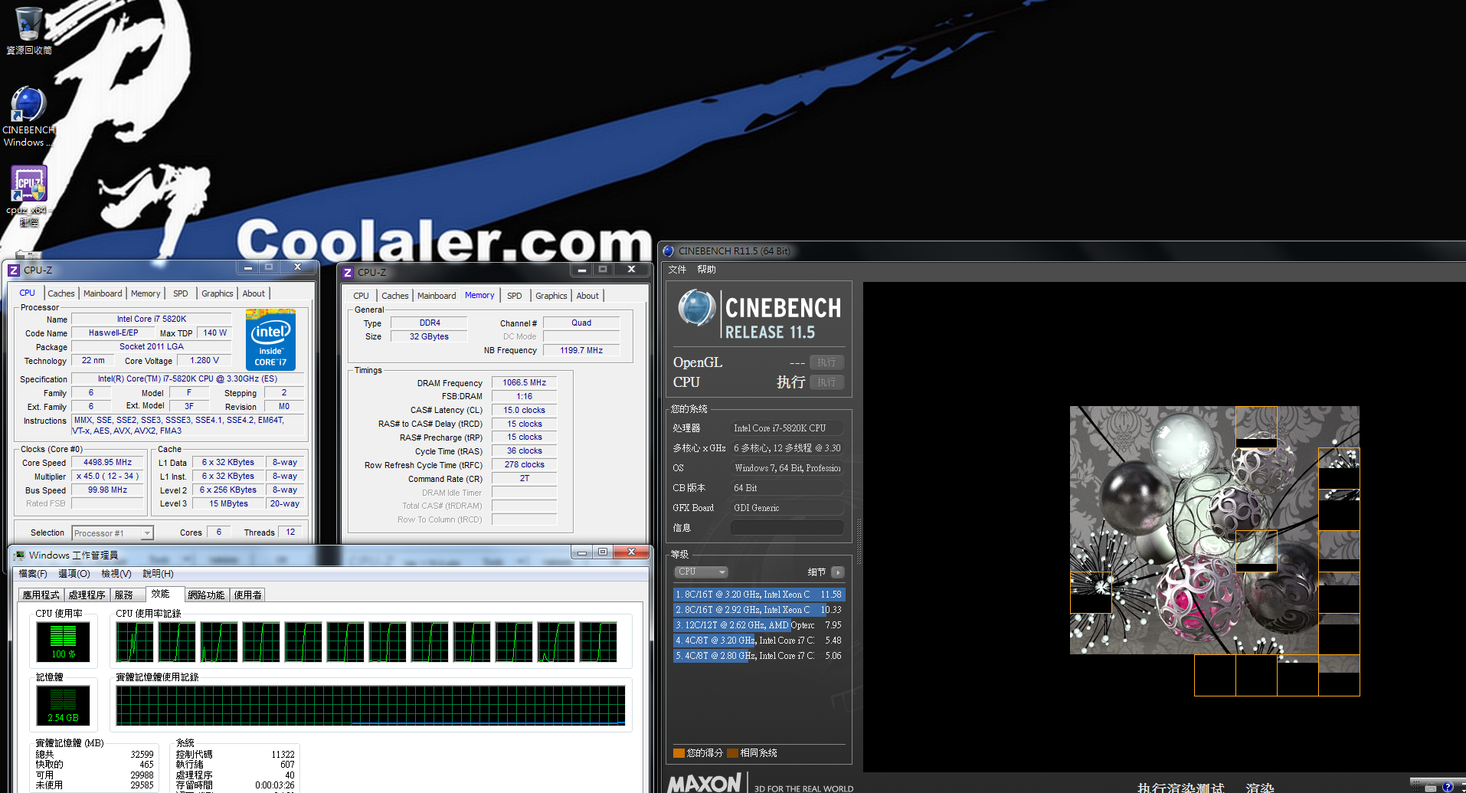1466x793 pixels.
Task: Open the About tab in left CPU-Z window
Action: point(254,293)
